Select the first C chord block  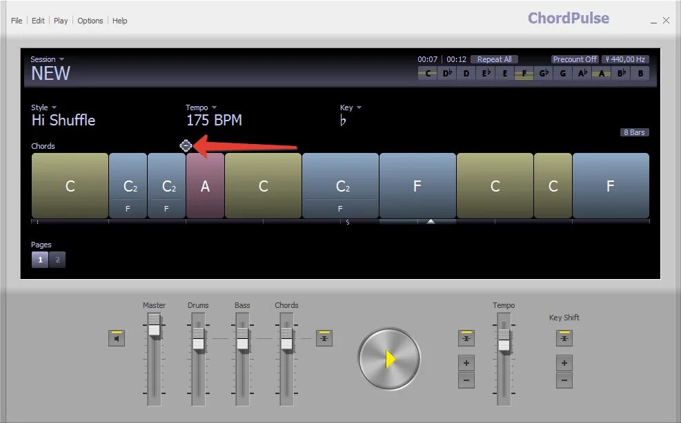70,186
